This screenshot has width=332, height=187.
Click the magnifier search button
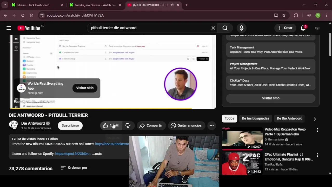click(225, 28)
